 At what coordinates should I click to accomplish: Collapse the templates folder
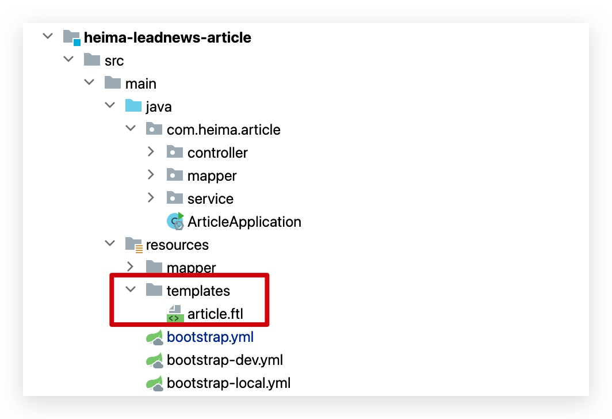[x=131, y=290]
